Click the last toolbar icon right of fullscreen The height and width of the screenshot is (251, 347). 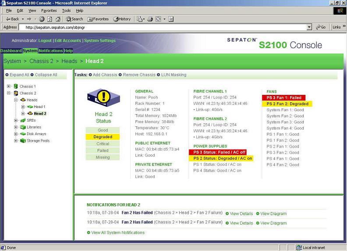170,19
